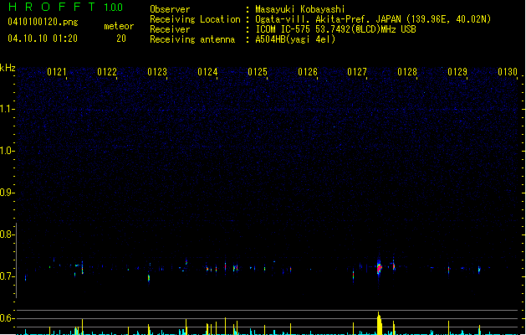Click the time marker 0126
The image size is (526, 335).
308,72
